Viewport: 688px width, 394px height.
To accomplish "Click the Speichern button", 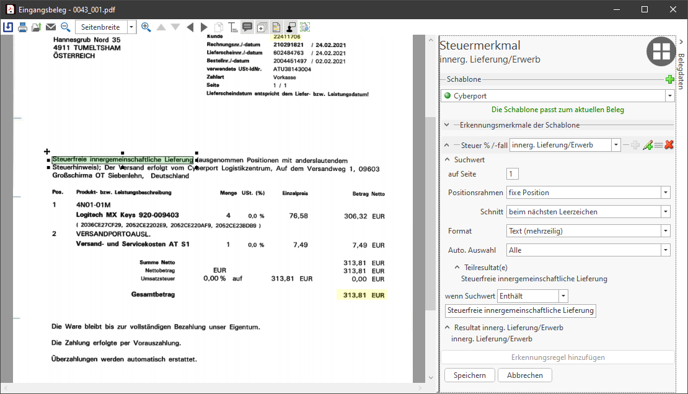I will click(x=470, y=375).
